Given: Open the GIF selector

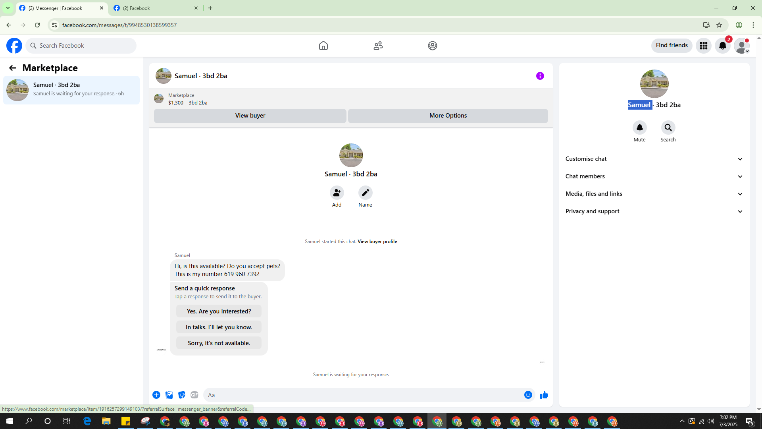Looking at the screenshot, I should 194,395.
